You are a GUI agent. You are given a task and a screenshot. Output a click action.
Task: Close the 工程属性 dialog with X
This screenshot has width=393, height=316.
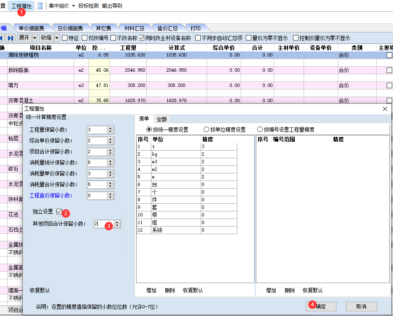tap(385, 109)
